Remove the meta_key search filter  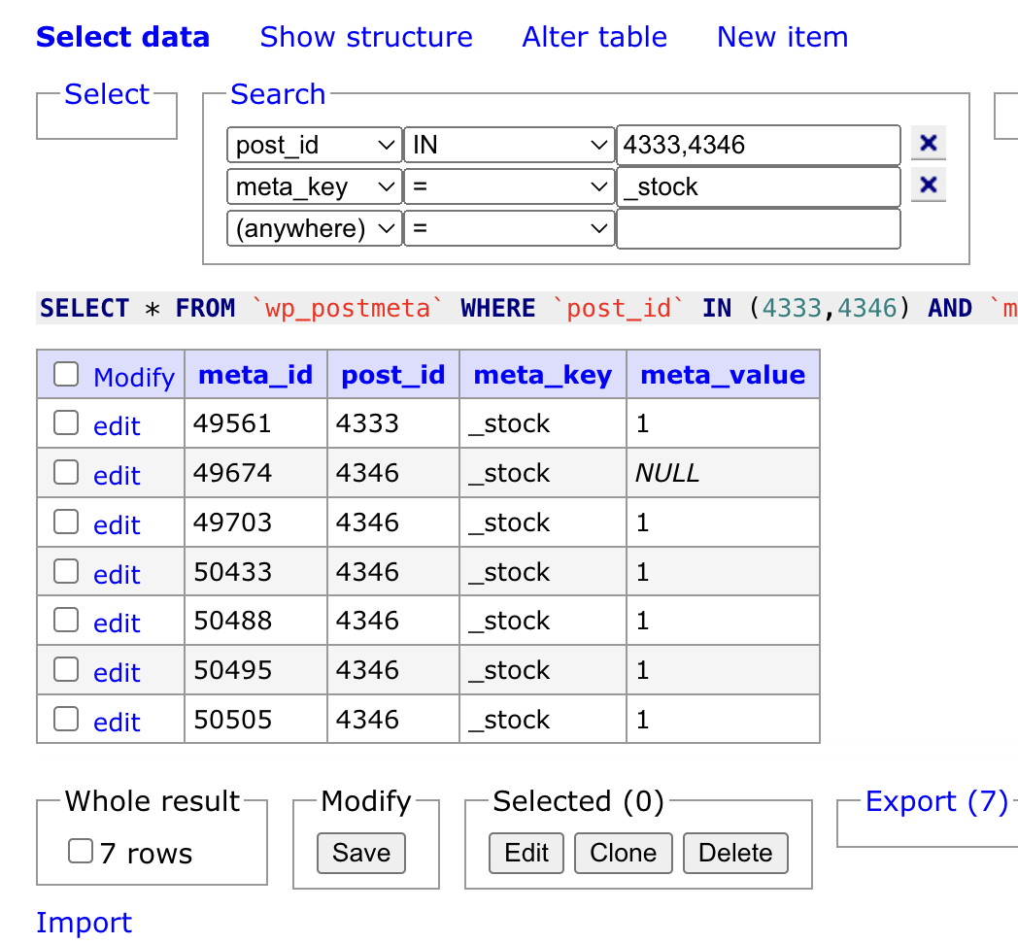pos(928,185)
